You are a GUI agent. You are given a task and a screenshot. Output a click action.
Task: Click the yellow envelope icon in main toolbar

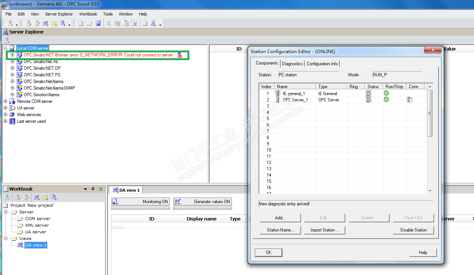pos(54,23)
